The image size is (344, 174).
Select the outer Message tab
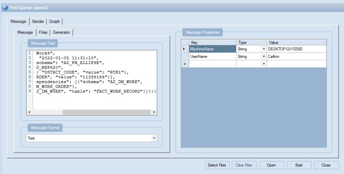pyautogui.click(x=18, y=21)
